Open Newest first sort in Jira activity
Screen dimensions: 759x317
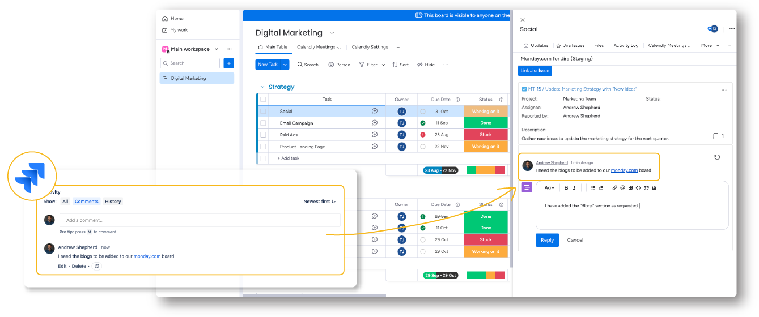(320, 202)
